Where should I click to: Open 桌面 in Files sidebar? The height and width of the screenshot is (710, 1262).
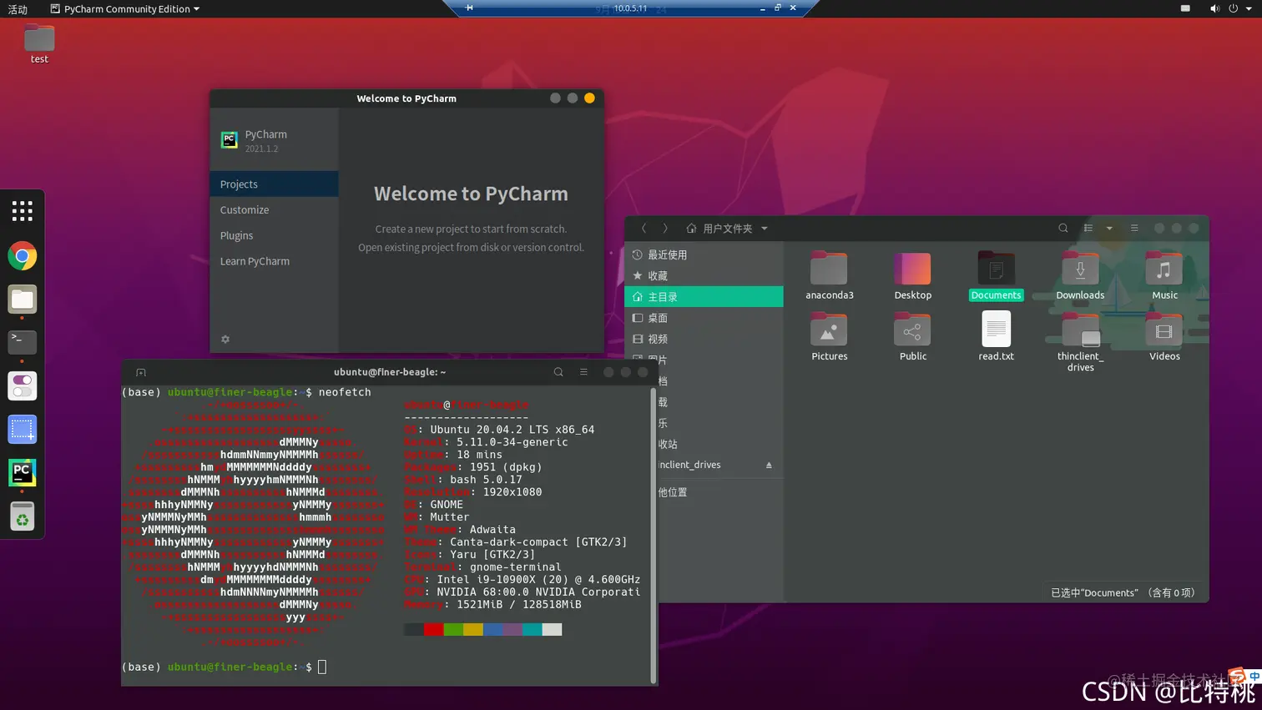[704, 318]
